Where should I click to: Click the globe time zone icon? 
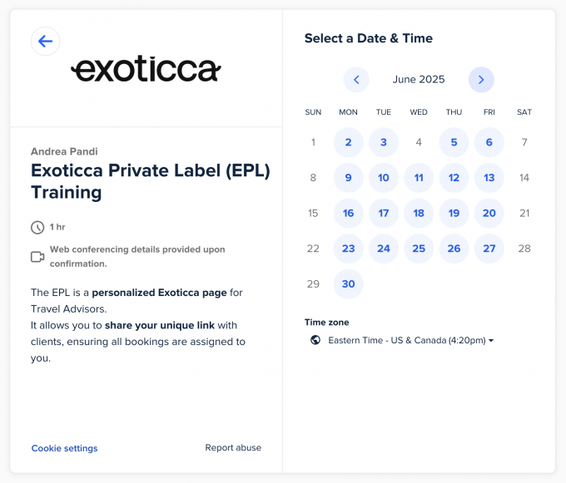[x=315, y=340]
